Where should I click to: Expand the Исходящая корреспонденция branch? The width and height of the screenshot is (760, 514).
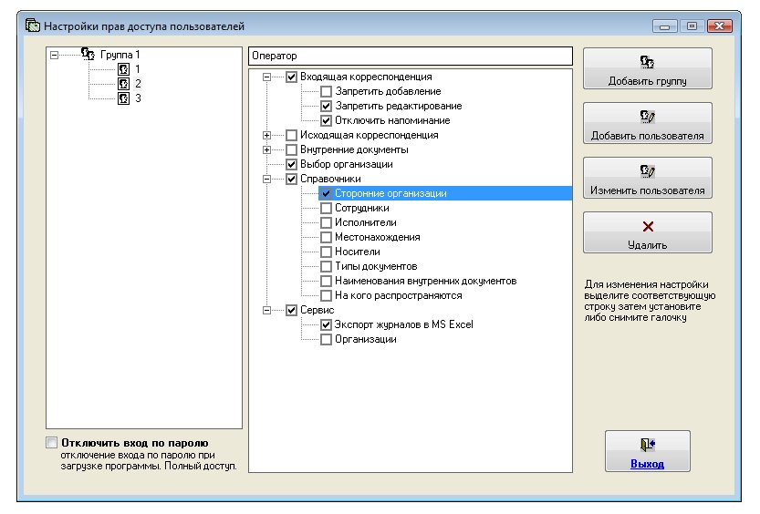tap(266, 135)
